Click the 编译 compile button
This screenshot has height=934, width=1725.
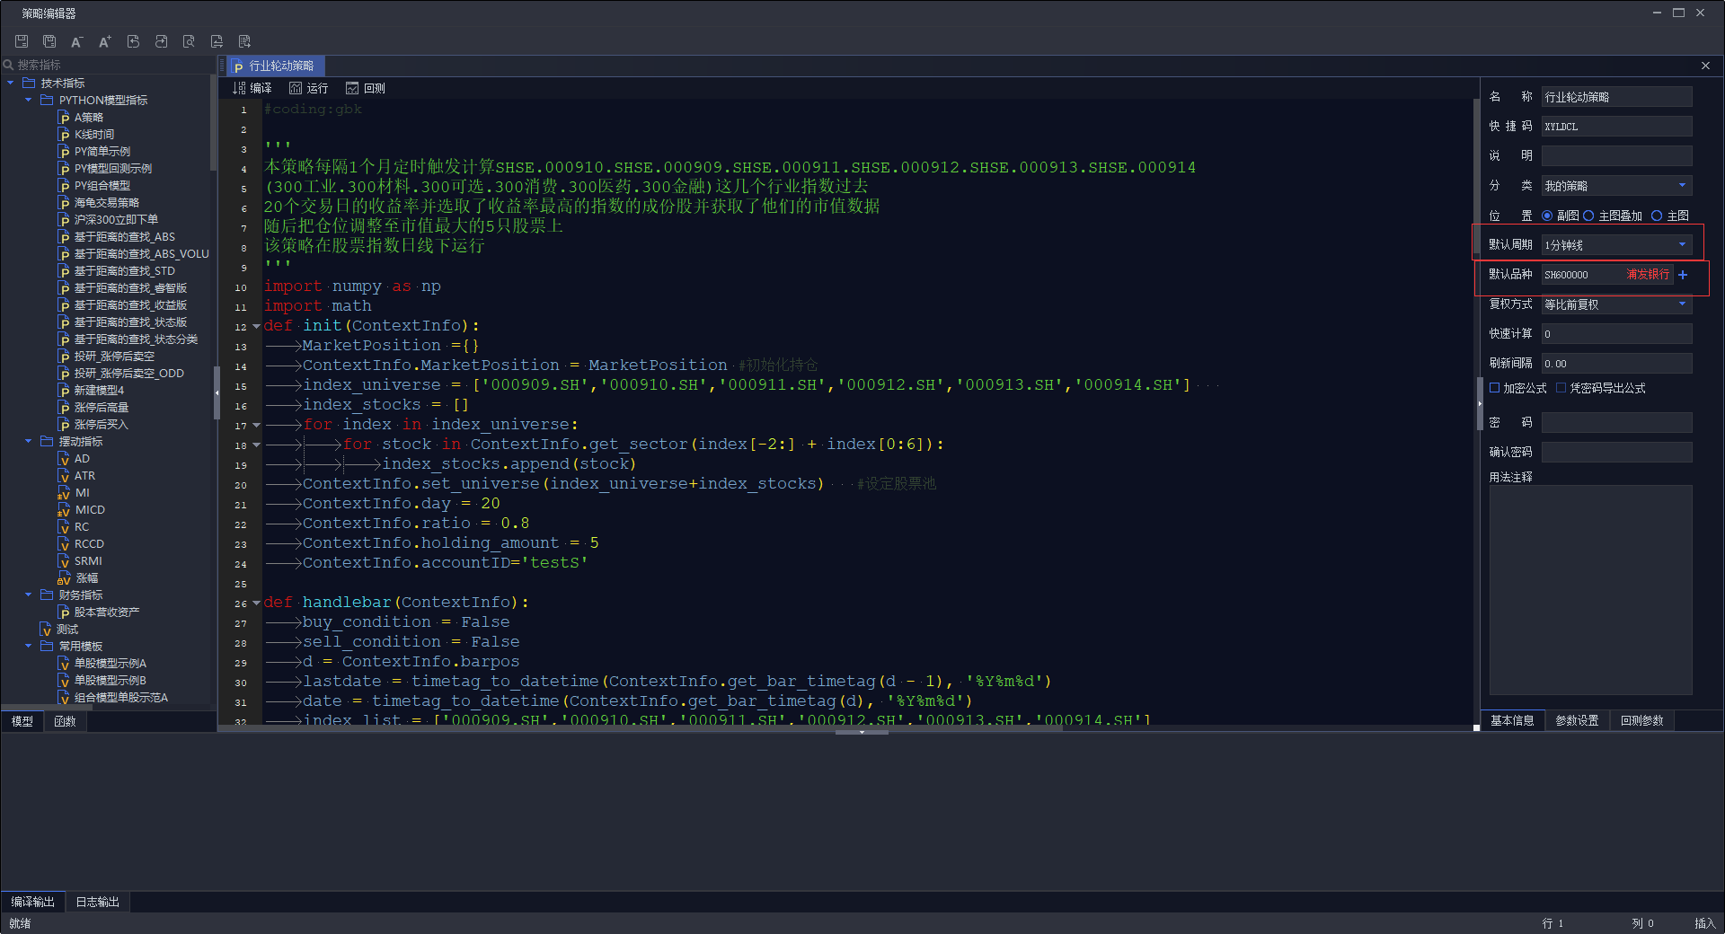[x=252, y=88]
